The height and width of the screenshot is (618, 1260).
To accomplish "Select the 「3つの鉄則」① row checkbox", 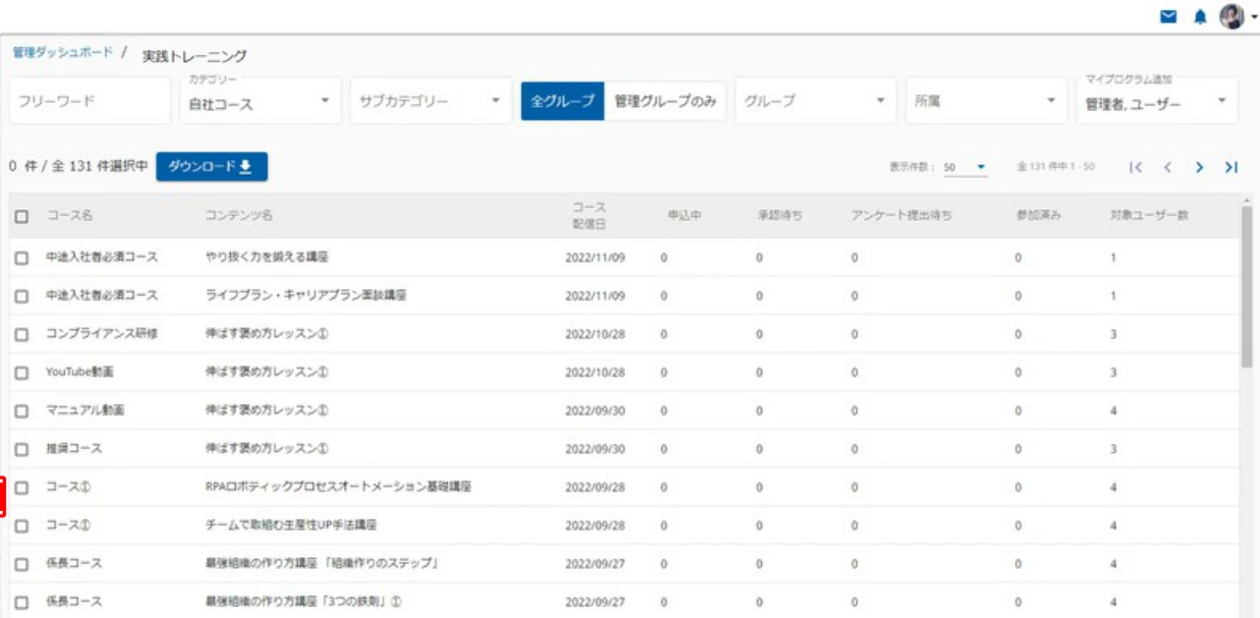I will click(x=22, y=602).
